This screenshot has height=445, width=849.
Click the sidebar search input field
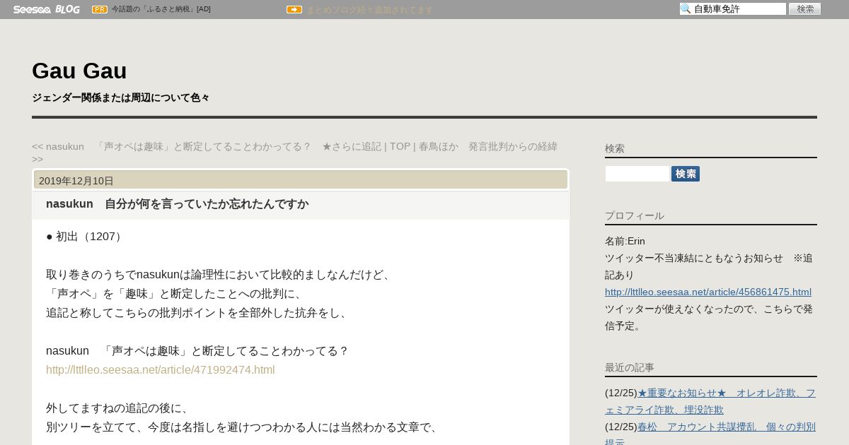[637, 174]
